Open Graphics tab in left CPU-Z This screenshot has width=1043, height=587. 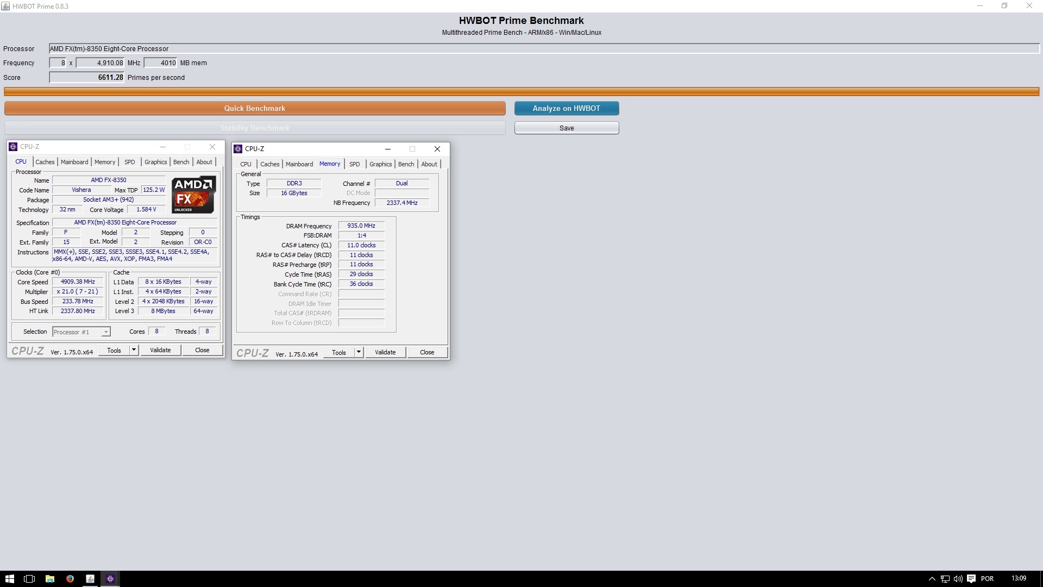(x=156, y=162)
